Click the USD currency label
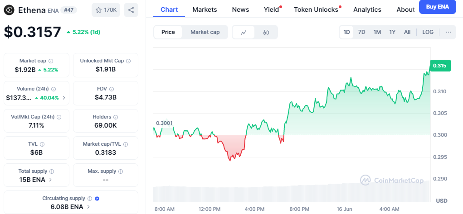 coord(441,201)
